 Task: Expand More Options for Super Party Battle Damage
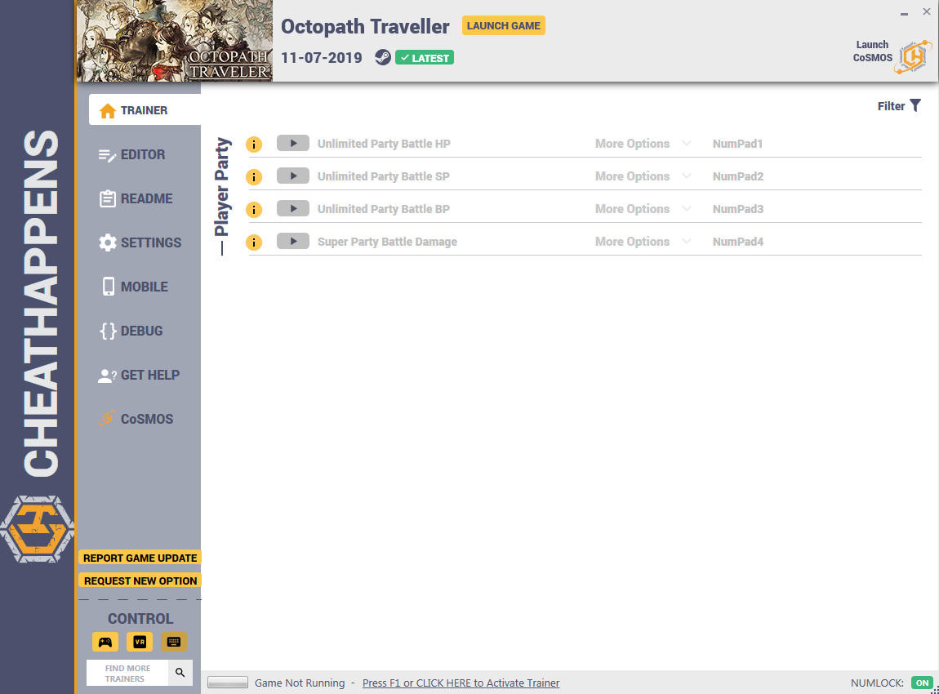(x=643, y=242)
